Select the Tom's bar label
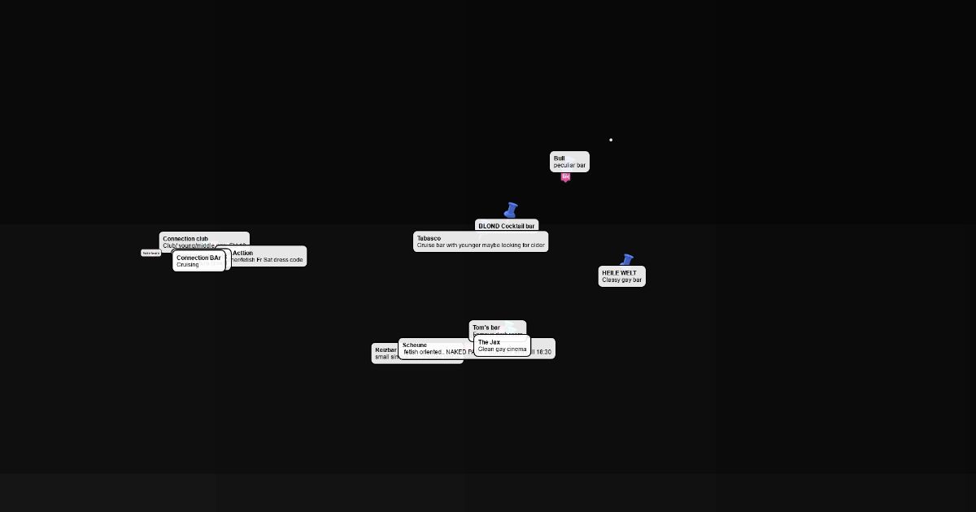 pyautogui.click(x=498, y=327)
